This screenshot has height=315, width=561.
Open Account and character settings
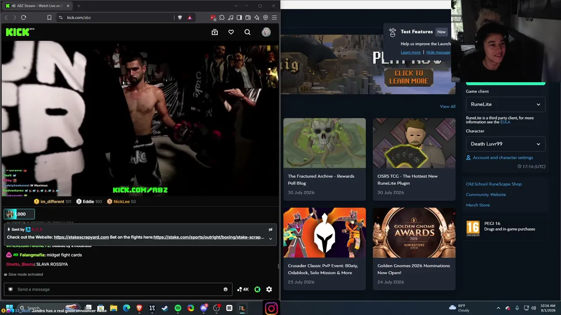[x=500, y=157]
